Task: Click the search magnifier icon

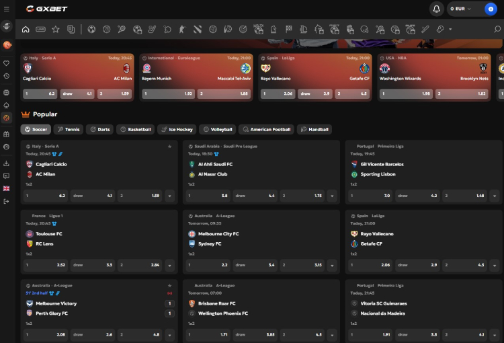Action: [x=497, y=30]
